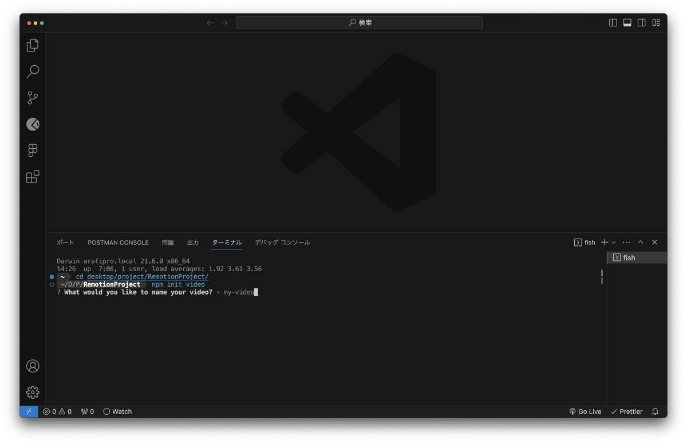This screenshot has height=444, width=687.
Task: Select the ターミナル tab
Action: [x=227, y=243]
